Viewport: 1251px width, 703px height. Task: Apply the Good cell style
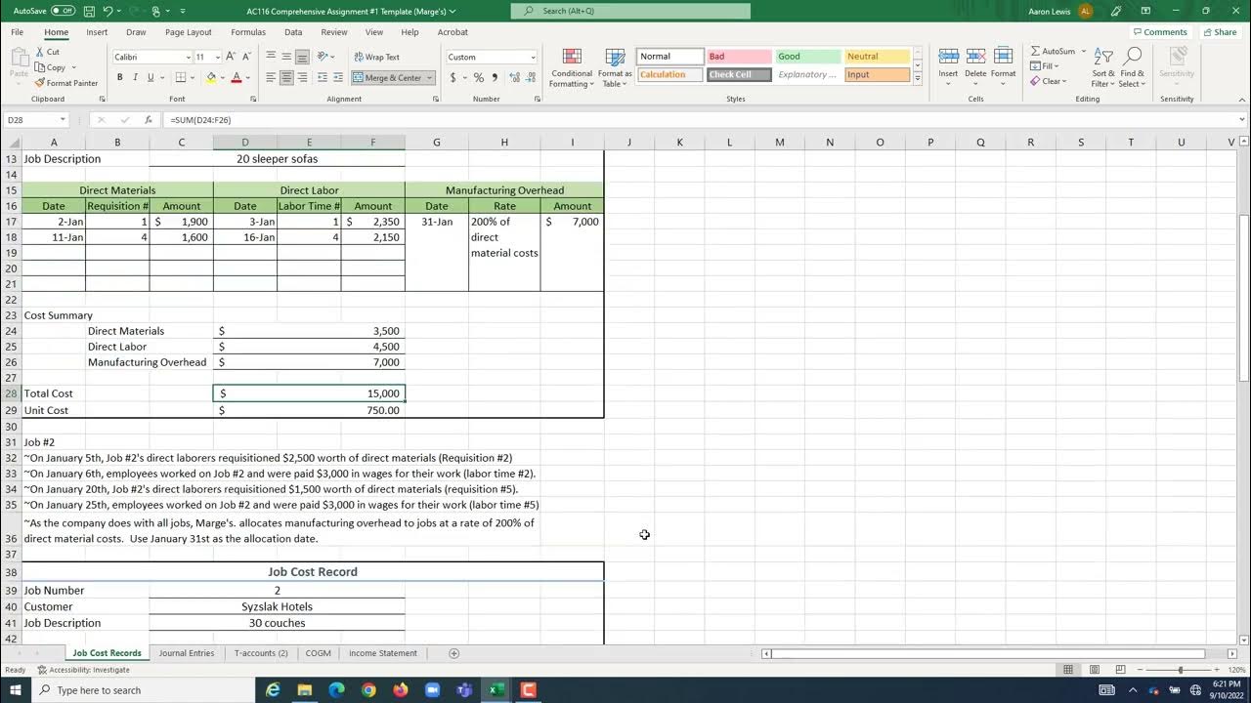(x=807, y=57)
